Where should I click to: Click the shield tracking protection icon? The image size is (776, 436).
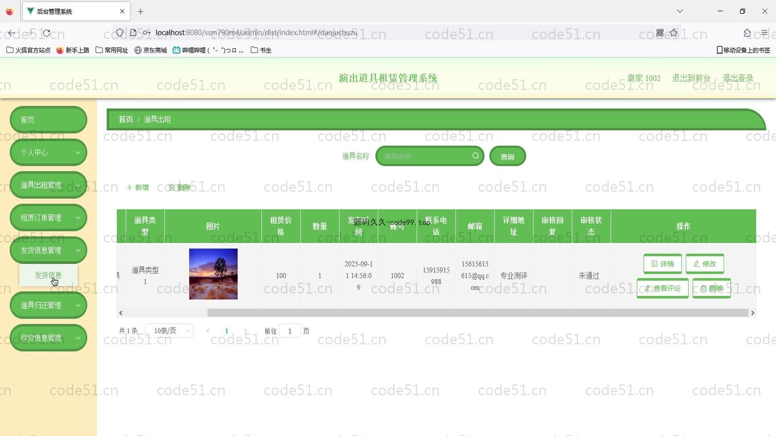[120, 33]
